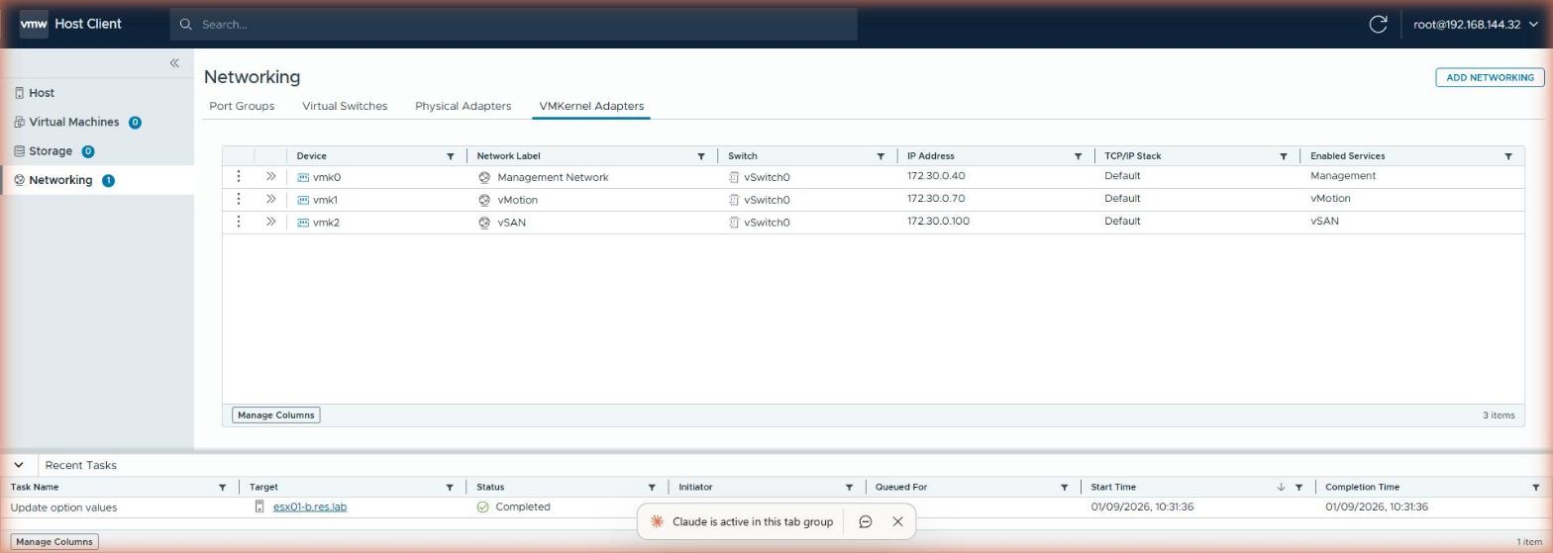Sort Recent Tasks by the Start Time arrow

click(1281, 488)
